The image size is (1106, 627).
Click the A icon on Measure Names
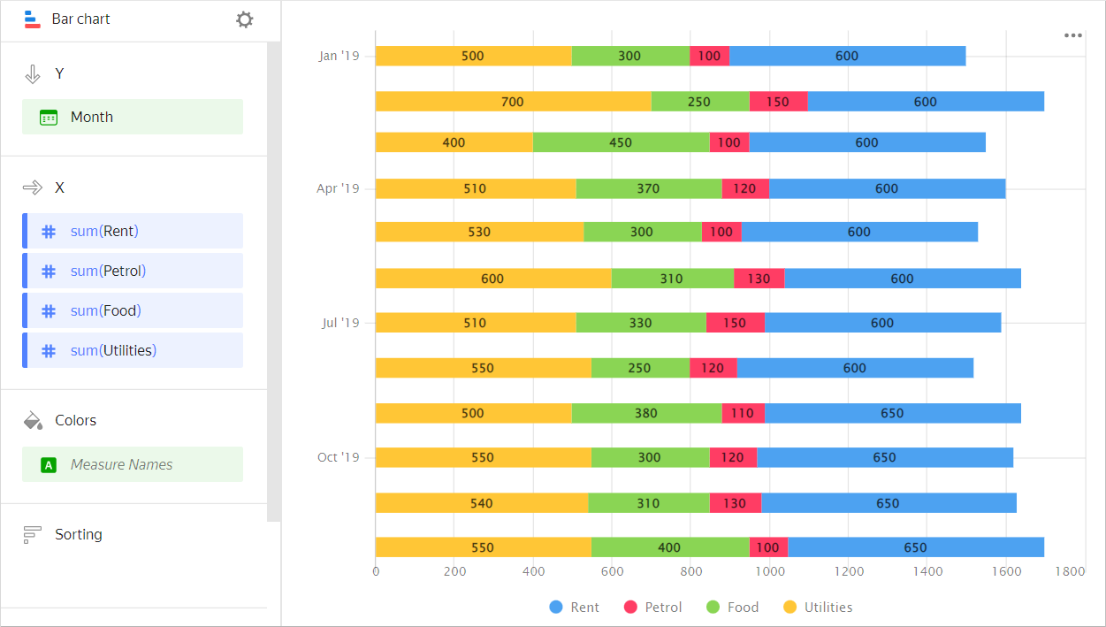(49, 463)
